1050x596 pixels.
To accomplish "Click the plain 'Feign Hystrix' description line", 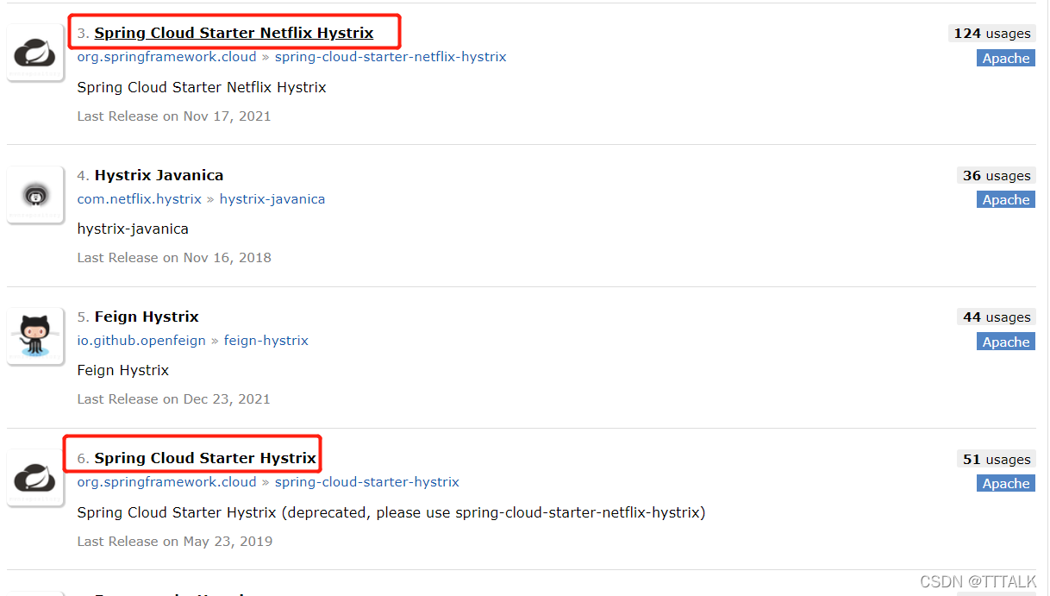I will [123, 371].
